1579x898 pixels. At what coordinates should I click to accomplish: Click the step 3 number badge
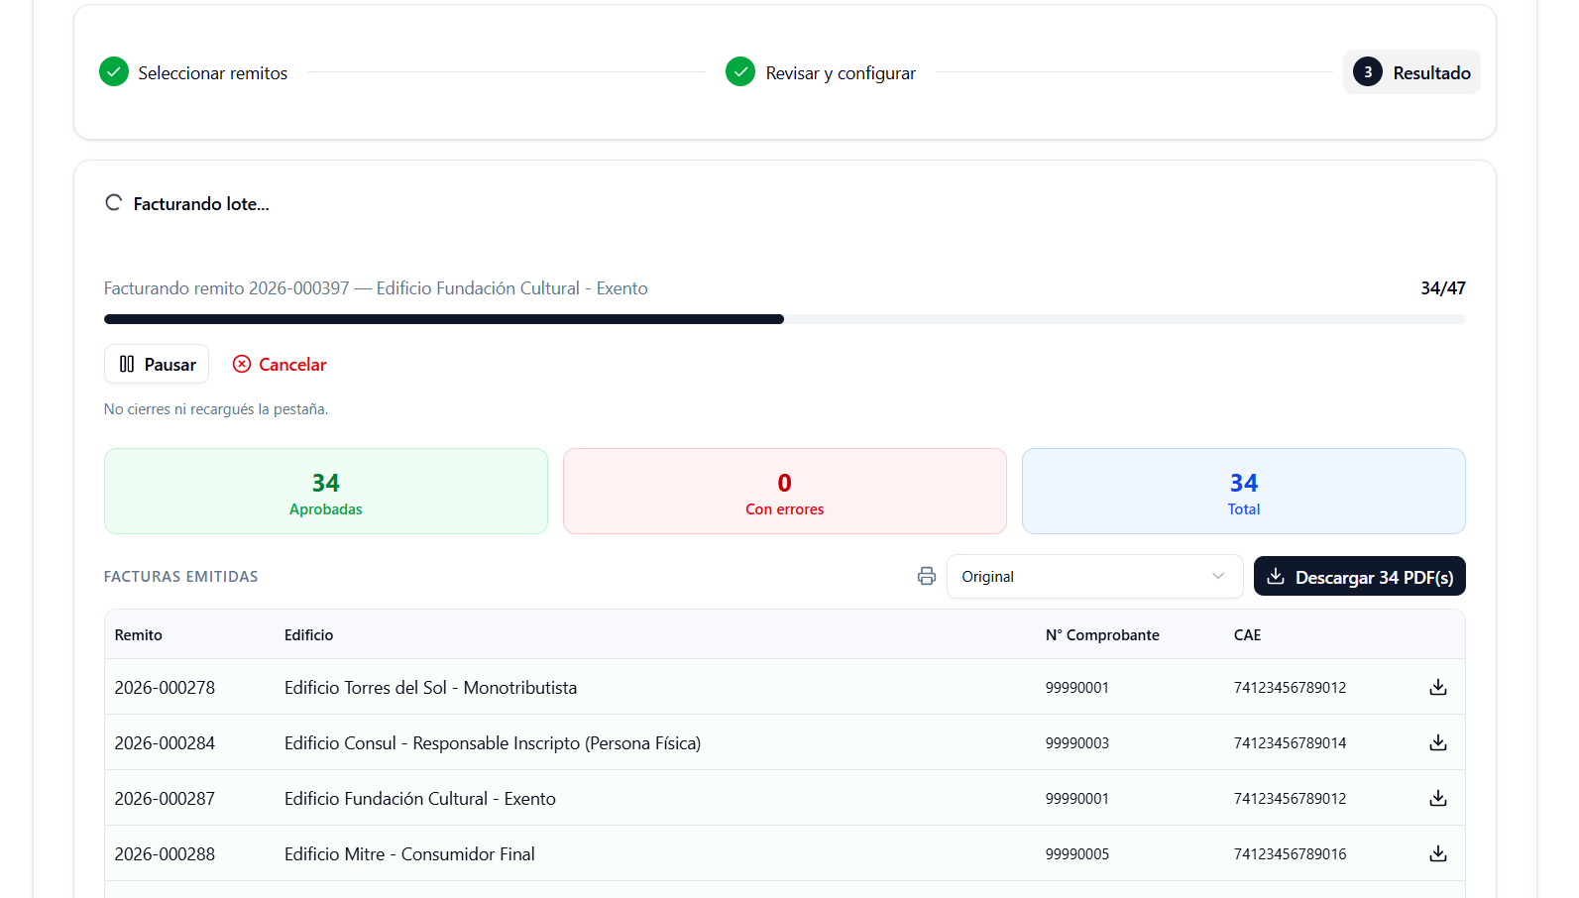[1368, 71]
